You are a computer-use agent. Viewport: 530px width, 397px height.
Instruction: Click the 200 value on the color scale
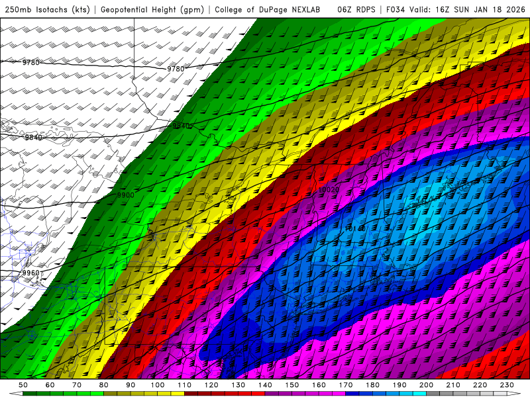pyautogui.click(x=426, y=385)
